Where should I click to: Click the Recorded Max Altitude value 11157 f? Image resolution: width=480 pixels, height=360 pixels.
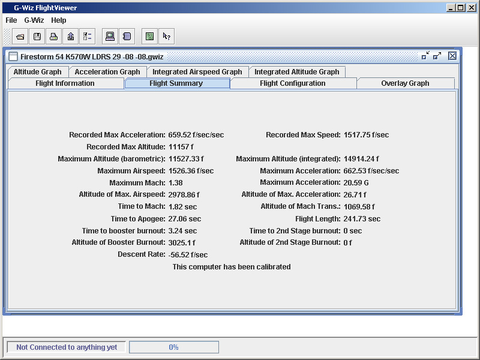181,146
